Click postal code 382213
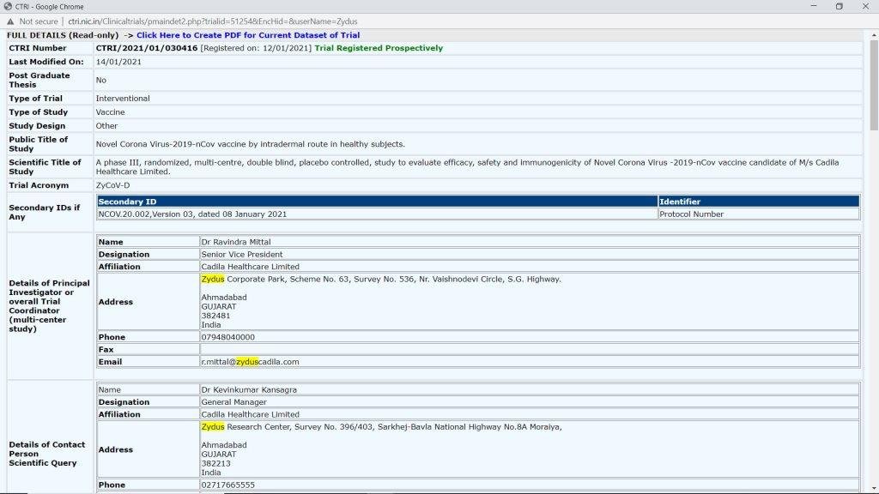 (x=215, y=463)
